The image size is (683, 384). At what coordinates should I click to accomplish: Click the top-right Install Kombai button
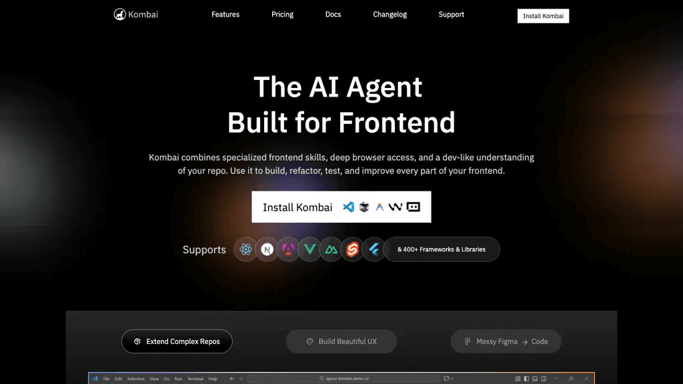543,16
